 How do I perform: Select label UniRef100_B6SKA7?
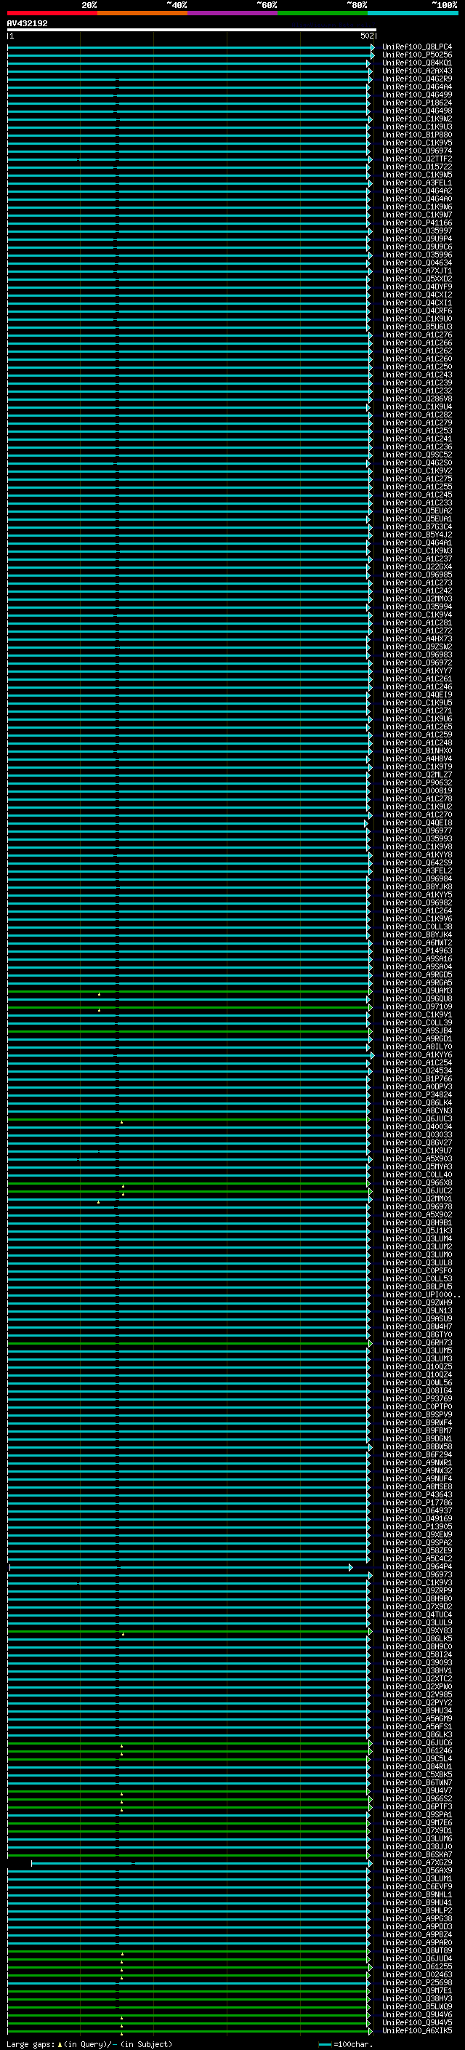coord(416,1855)
